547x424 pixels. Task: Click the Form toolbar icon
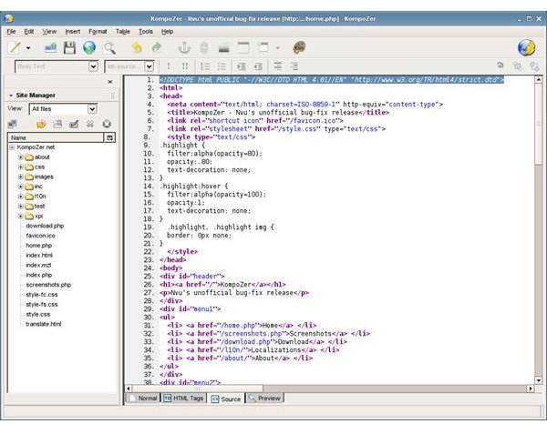click(263, 47)
